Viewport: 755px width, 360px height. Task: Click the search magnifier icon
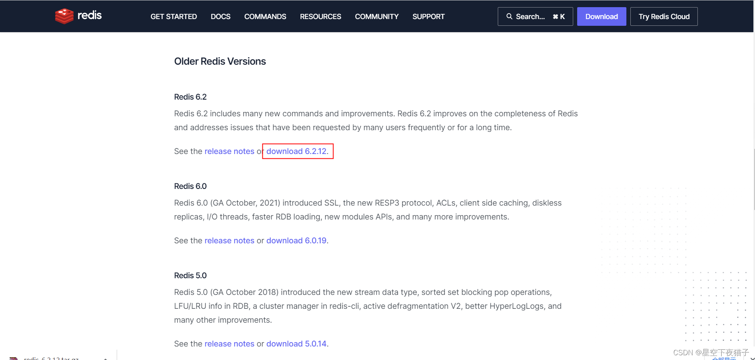point(509,16)
